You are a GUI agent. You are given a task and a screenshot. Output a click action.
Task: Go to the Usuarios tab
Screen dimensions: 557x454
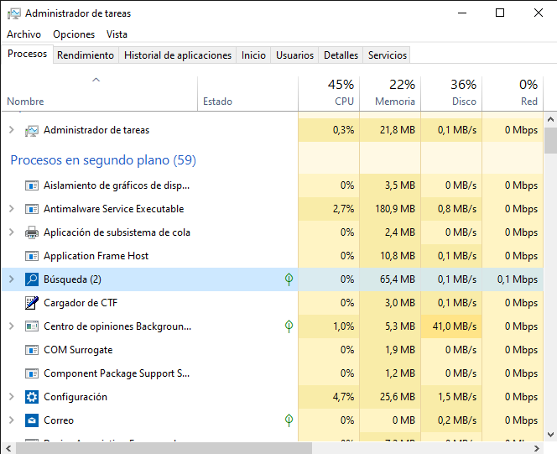coord(294,55)
